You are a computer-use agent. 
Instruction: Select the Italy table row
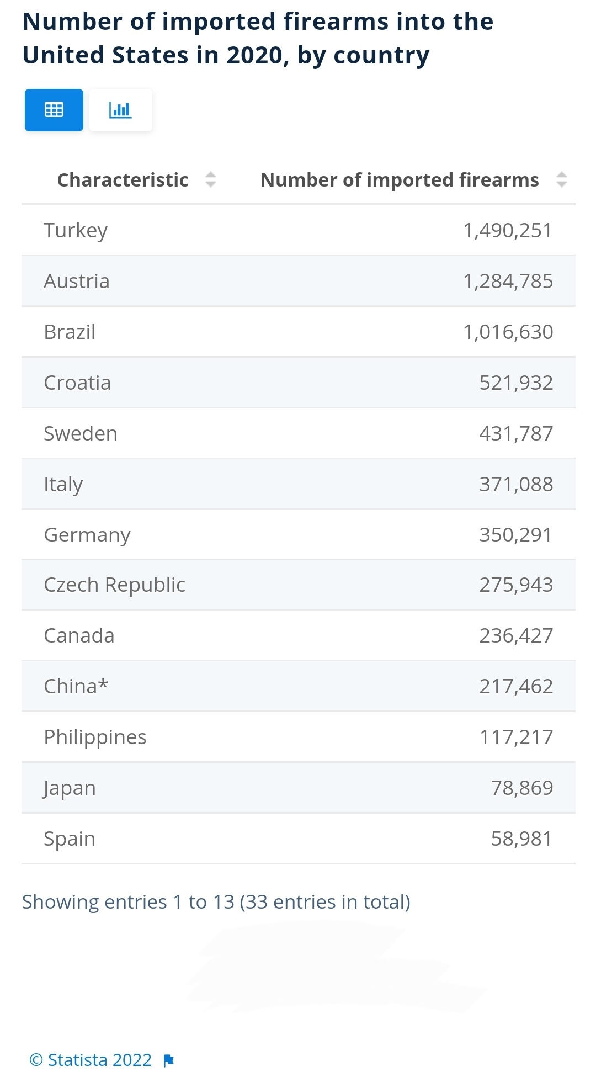click(x=298, y=484)
